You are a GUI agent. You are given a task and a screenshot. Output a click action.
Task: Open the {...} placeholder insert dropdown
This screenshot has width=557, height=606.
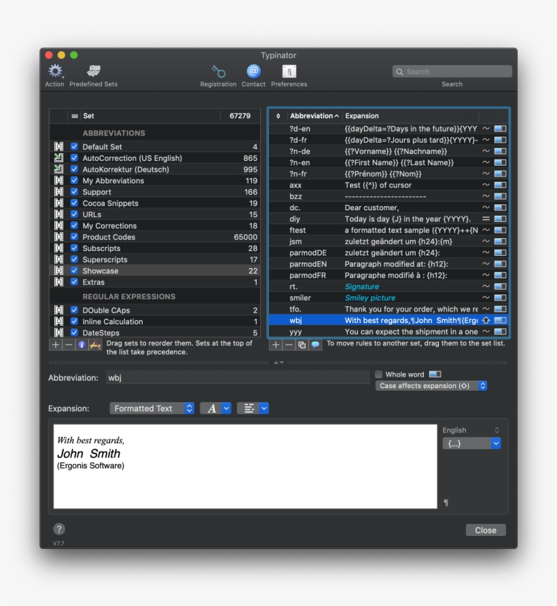[471, 443]
